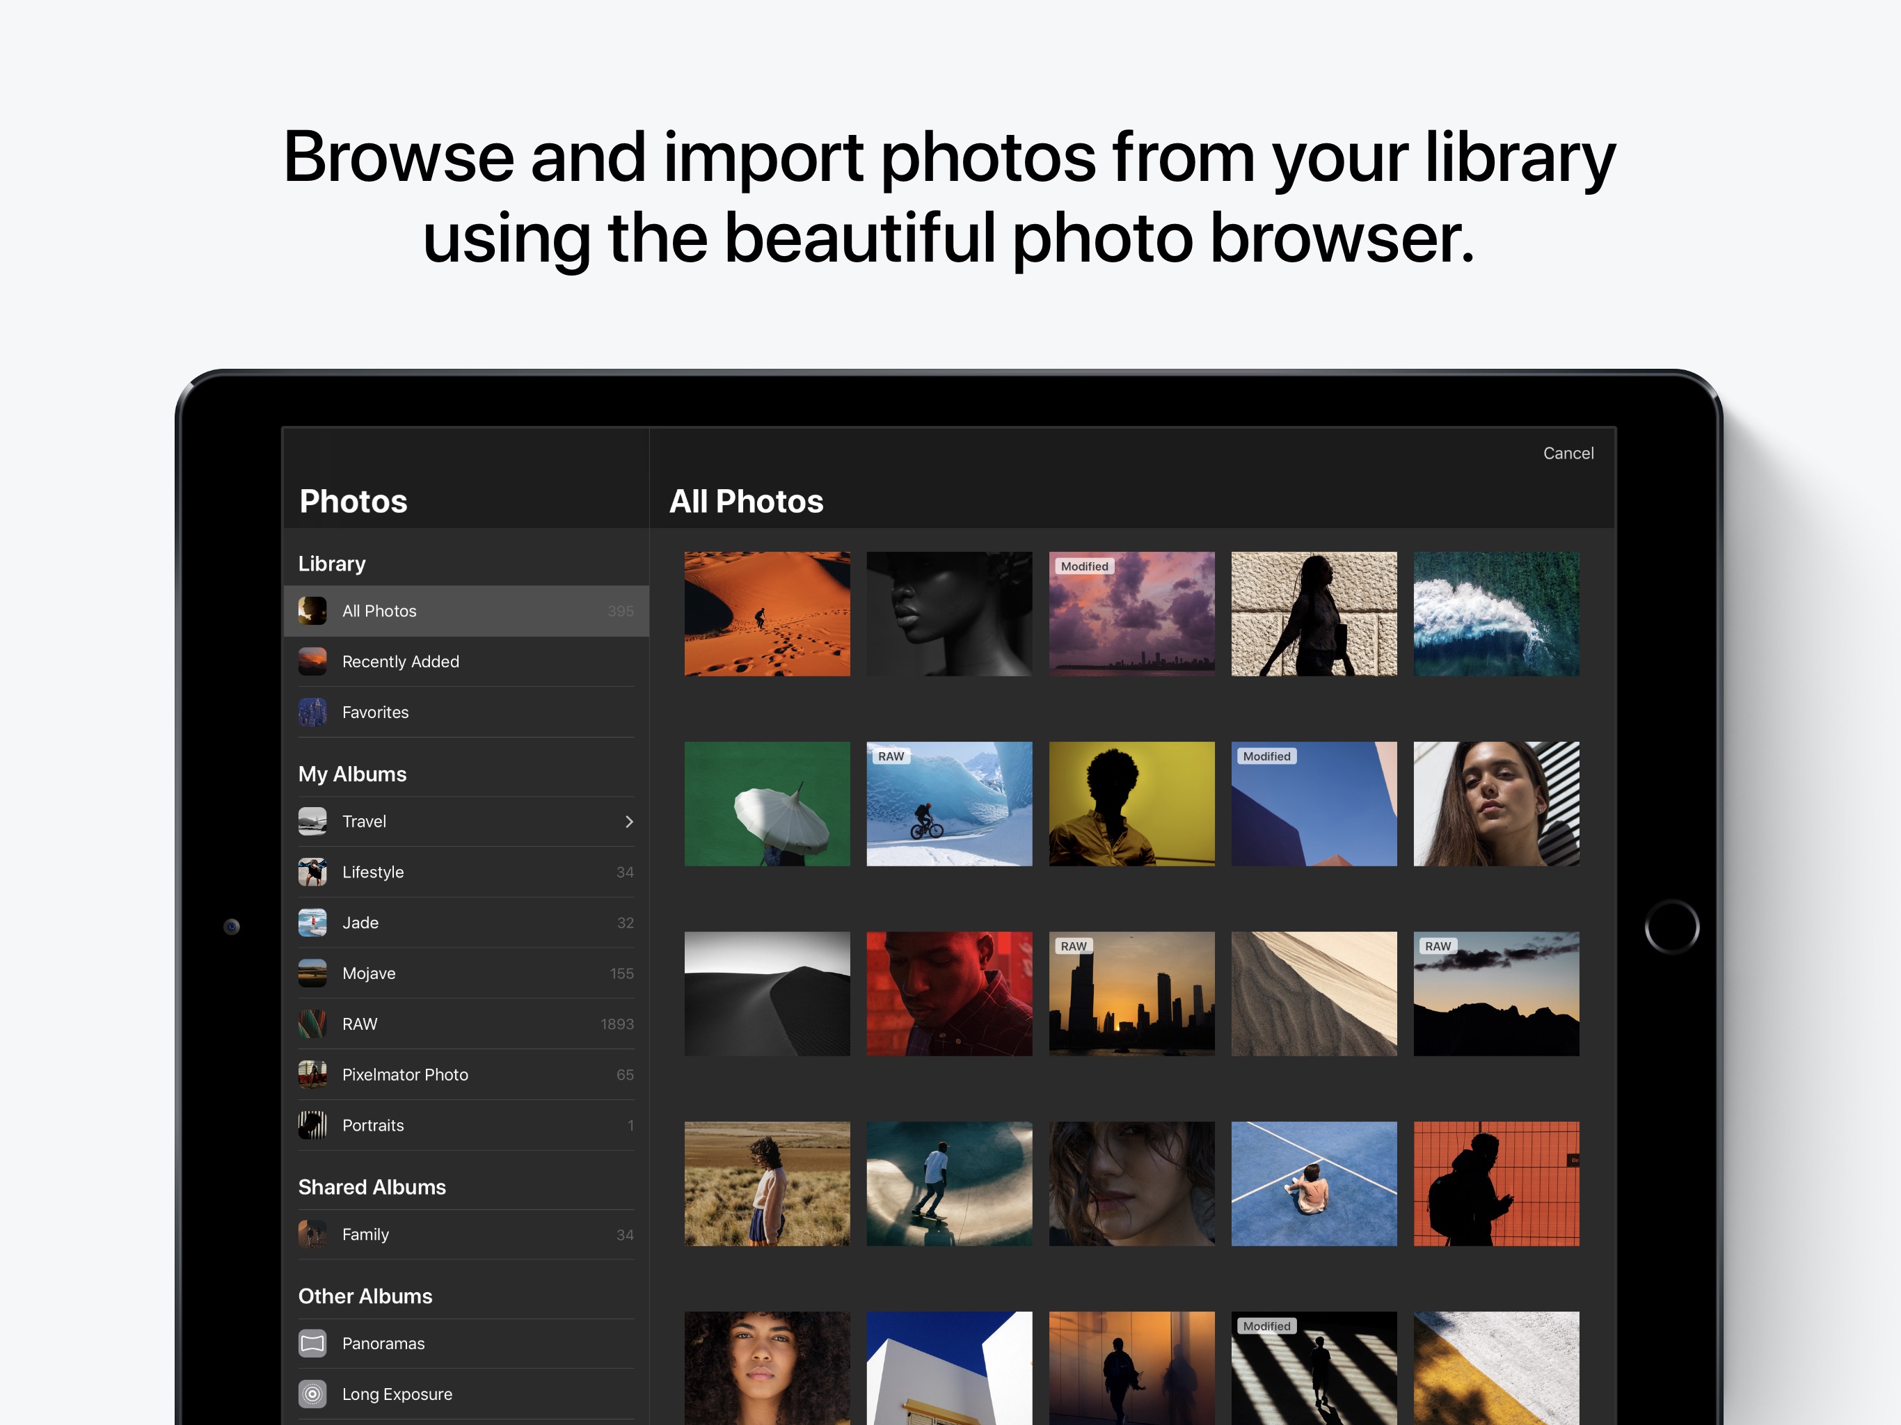Screen dimensions: 1901x1425
Task: Expand the Travel album chevron
Action: [x=629, y=822]
